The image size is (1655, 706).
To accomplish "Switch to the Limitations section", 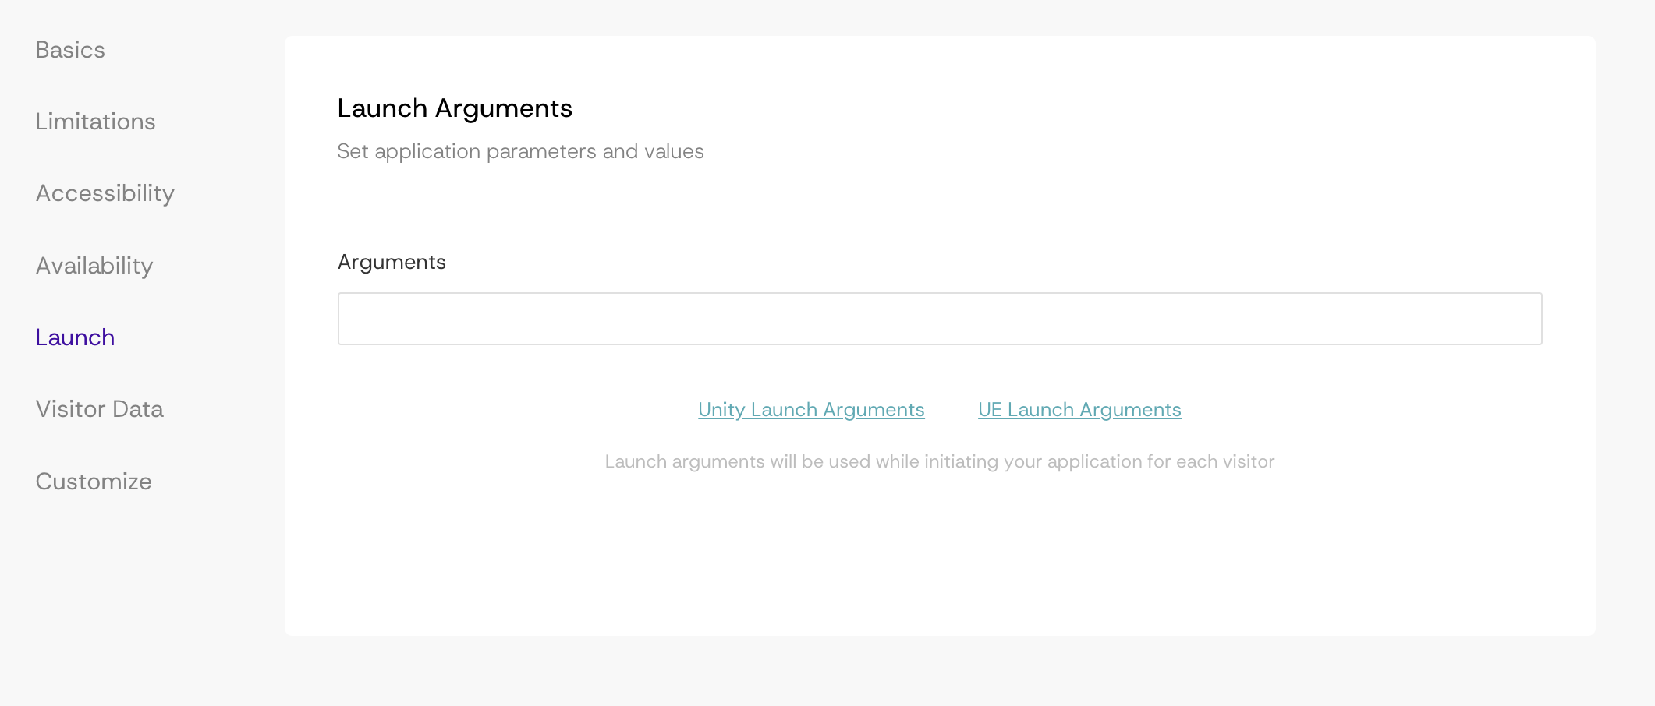I will click(x=95, y=122).
